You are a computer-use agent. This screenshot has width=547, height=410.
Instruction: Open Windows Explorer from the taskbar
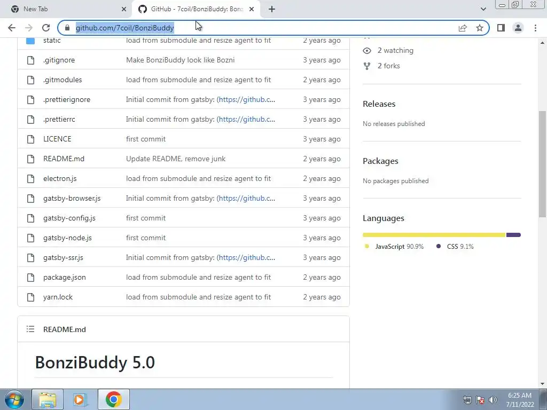(x=48, y=399)
